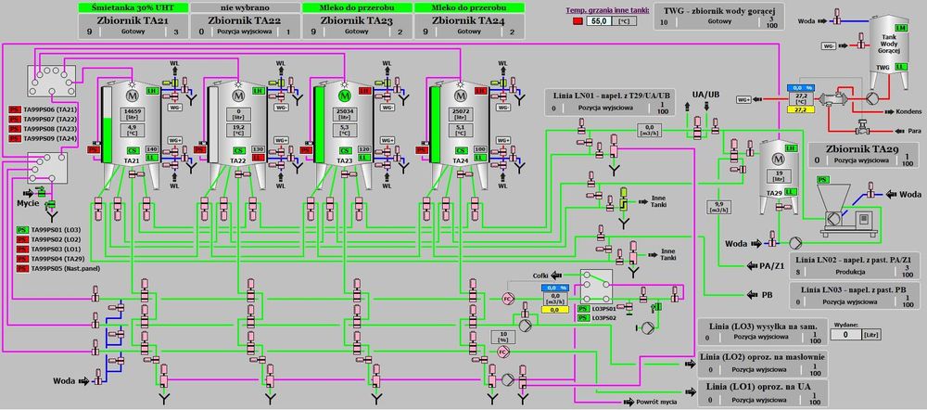Screen dimensions: 927x410
Task: Click the FC flow controller near Cofki
Action: click(x=507, y=298)
